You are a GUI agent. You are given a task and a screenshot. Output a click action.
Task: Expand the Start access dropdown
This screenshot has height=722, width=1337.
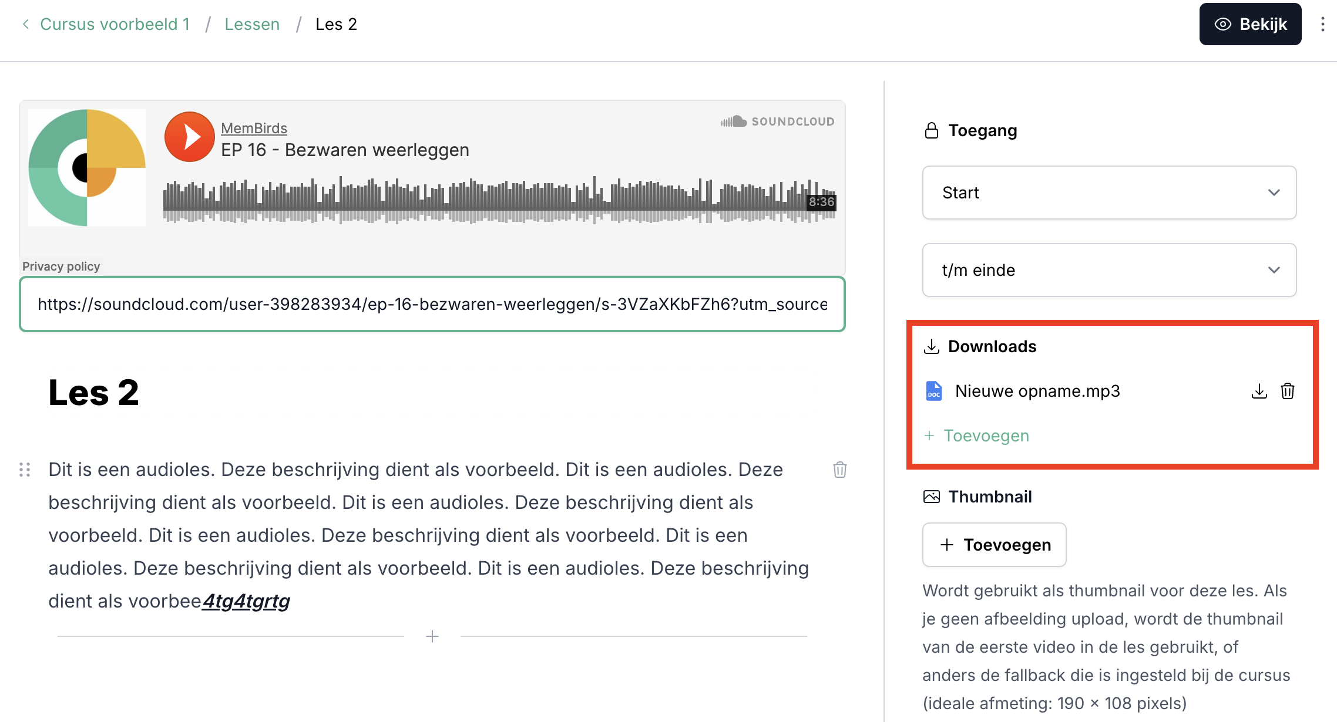point(1109,193)
